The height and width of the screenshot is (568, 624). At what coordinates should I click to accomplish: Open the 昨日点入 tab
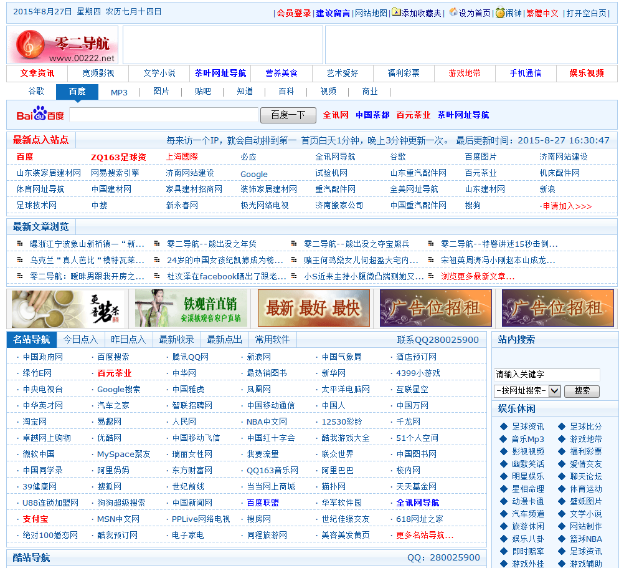coord(128,339)
